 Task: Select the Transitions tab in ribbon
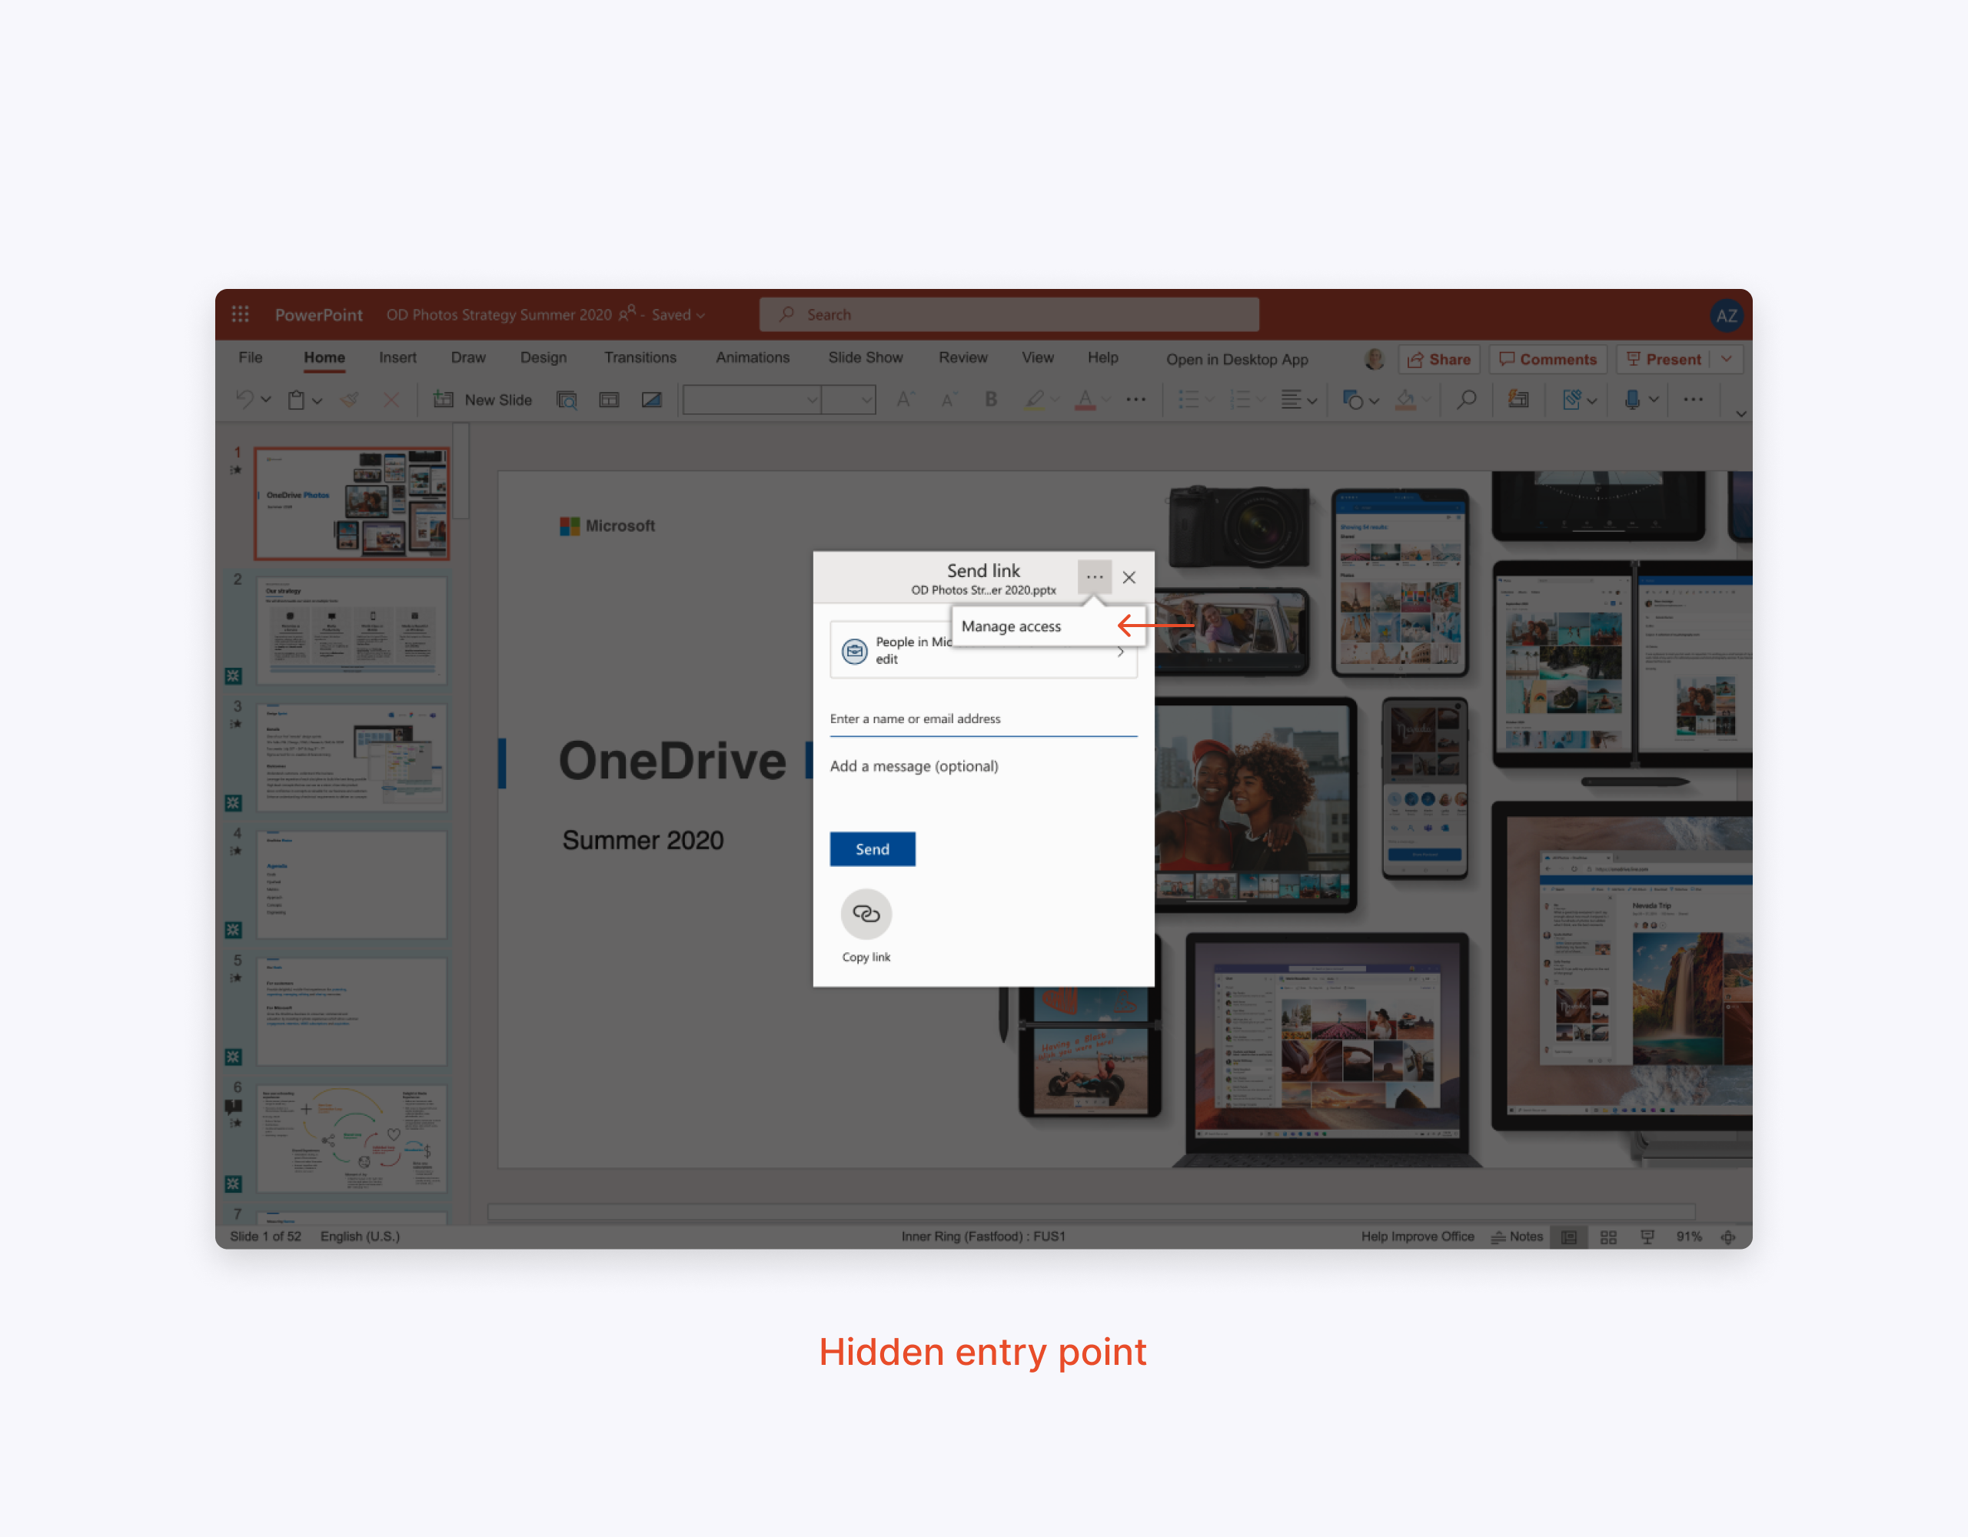[x=639, y=360]
